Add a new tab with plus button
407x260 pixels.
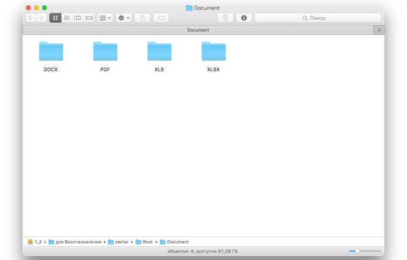coord(379,30)
